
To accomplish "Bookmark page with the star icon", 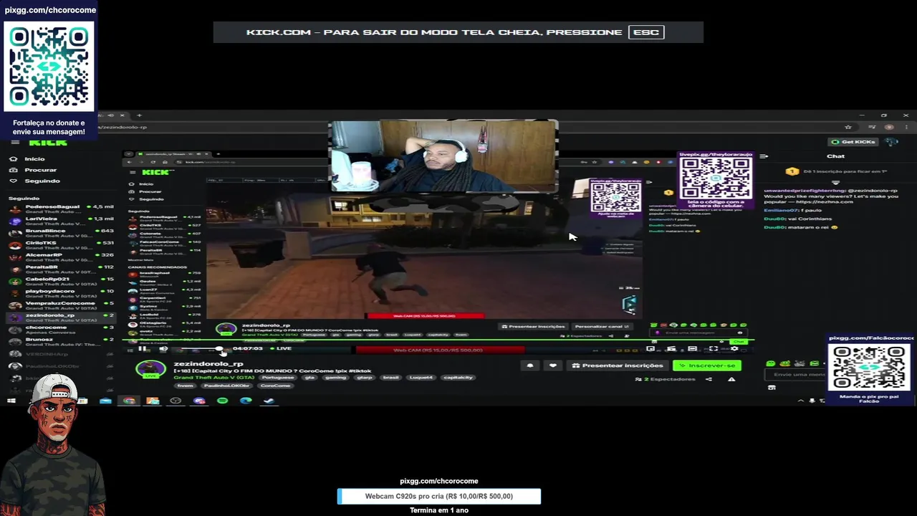I will (x=848, y=127).
